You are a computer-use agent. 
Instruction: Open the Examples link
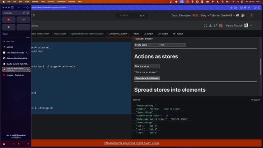[185, 16]
